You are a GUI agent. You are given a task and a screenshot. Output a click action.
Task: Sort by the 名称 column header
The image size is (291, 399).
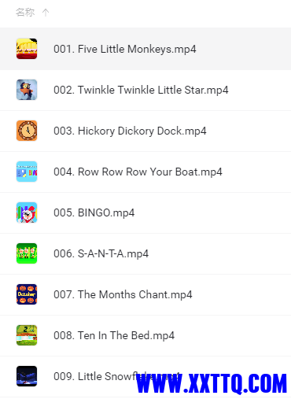[25, 12]
